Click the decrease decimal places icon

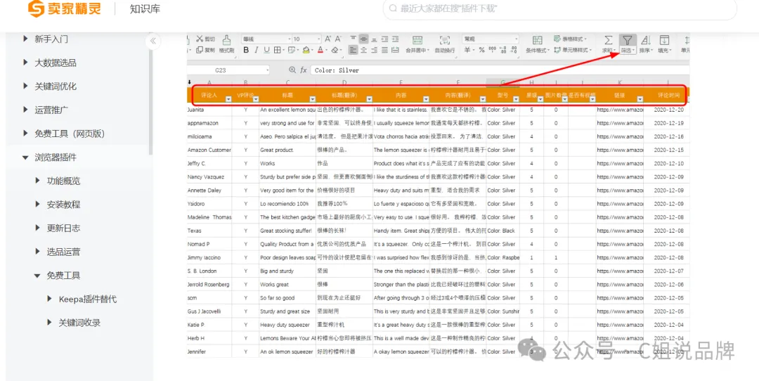[514, 50]
